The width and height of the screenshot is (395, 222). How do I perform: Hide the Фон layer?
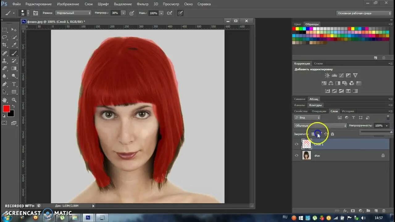click(x=297, y=155)
